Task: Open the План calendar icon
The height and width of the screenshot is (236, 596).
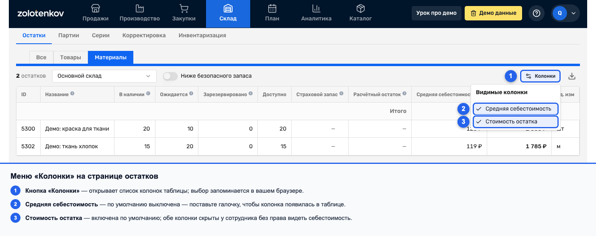Action: click(x=272, y=8)
